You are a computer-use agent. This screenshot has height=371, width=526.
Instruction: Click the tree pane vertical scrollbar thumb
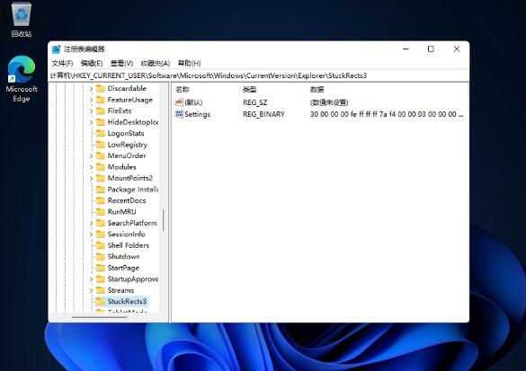164,220
